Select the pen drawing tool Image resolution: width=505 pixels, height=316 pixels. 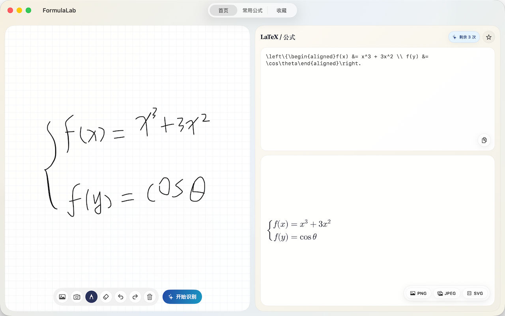tap(92, 297)
